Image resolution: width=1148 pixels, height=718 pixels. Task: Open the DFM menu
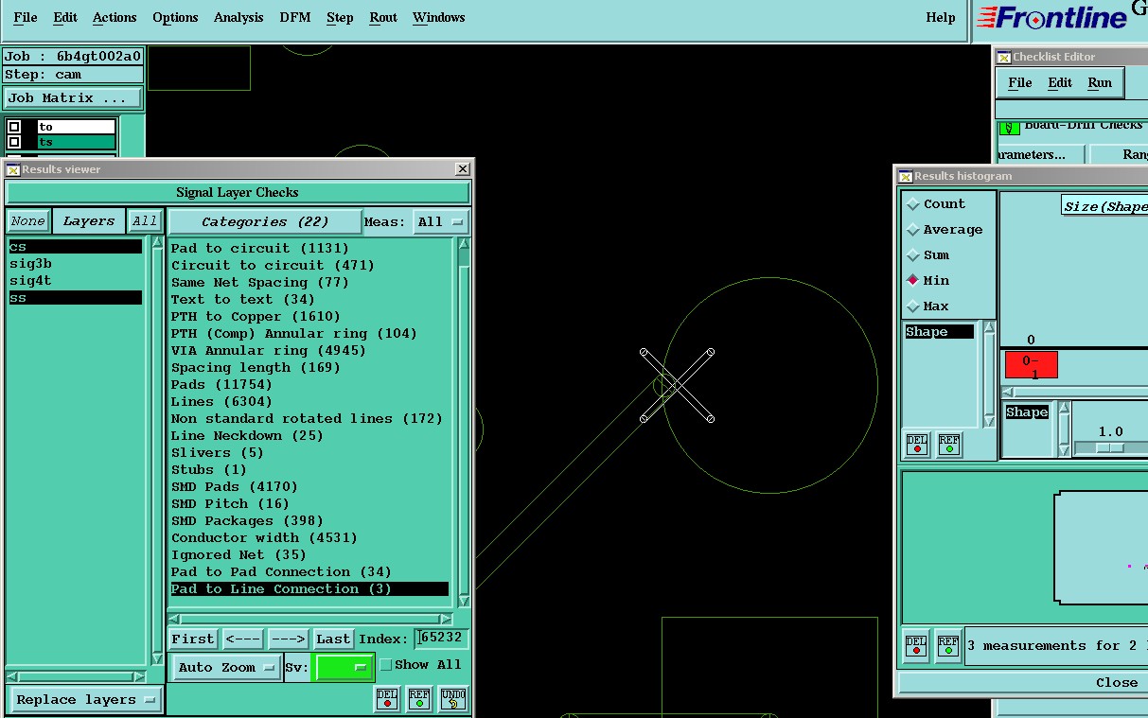[295, 17]
